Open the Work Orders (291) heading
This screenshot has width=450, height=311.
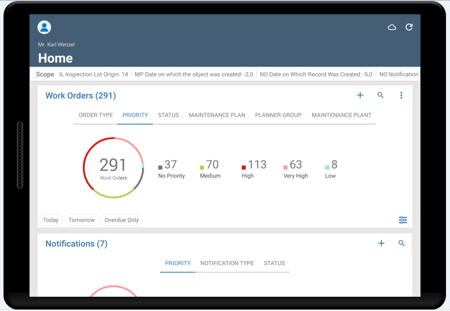(80, 96)
